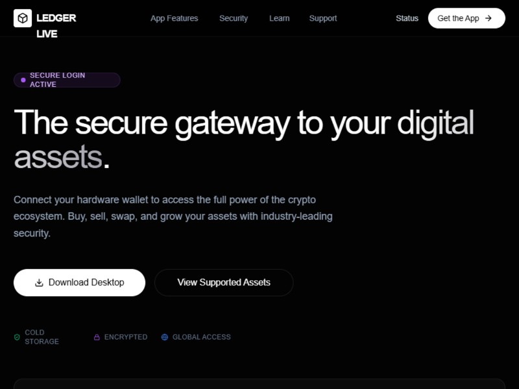
Task: Click the download icon in Download Desktop
Action: point(39,283)
